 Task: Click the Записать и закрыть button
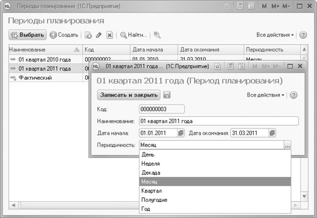tap(129, 95)
